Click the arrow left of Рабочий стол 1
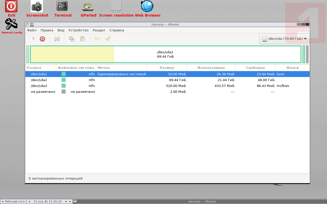 coord(3,201)
